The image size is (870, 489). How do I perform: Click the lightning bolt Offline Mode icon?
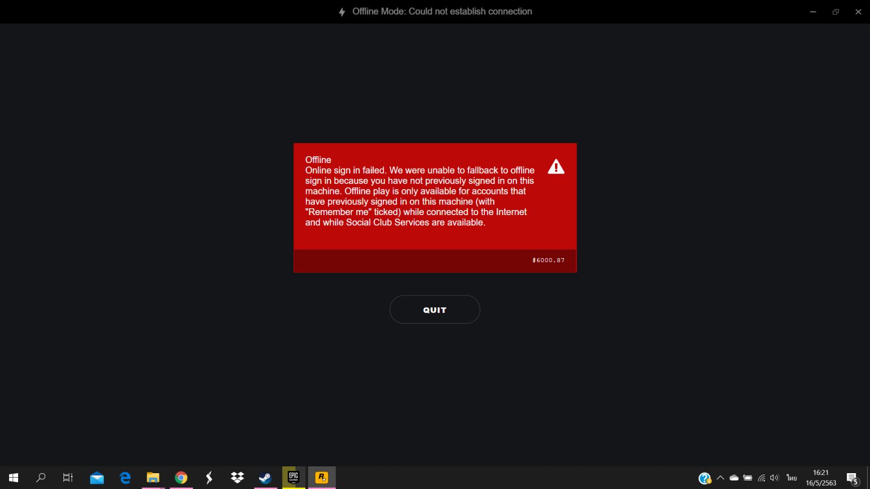(x=342, y=12)
